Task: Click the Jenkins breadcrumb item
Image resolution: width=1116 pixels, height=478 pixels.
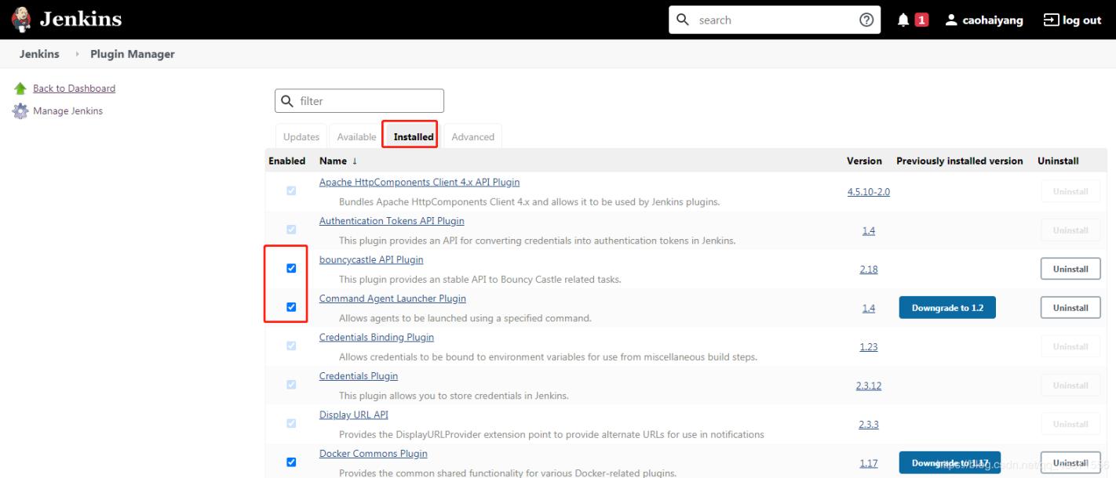Action: tap(39, 54)
